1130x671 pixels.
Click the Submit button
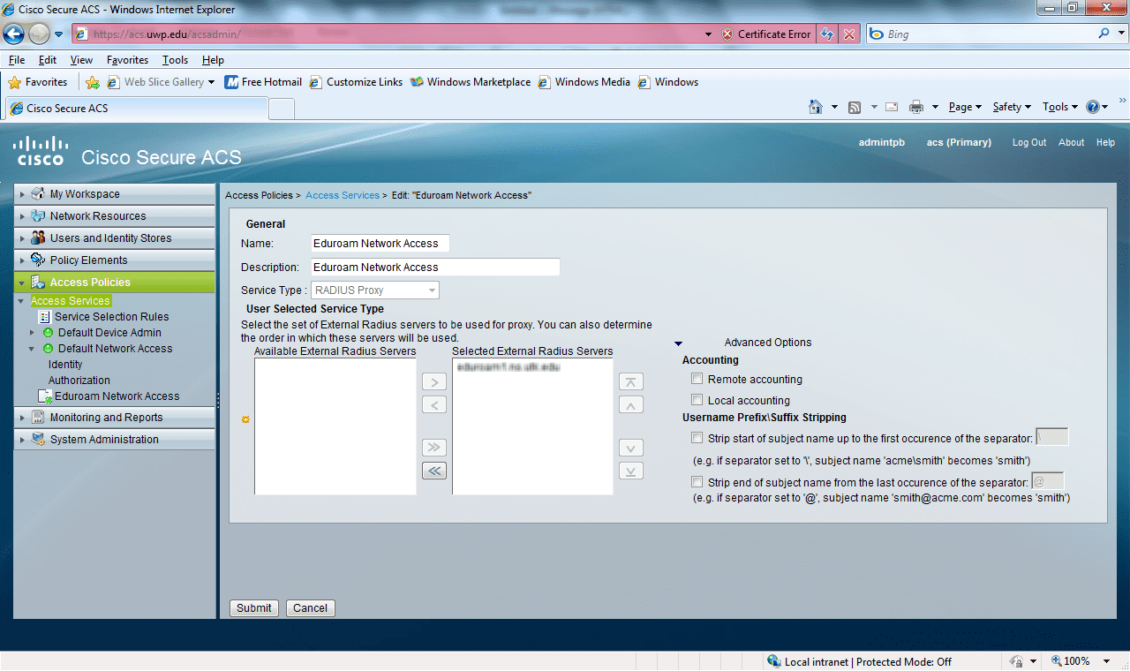pos(254,608)
